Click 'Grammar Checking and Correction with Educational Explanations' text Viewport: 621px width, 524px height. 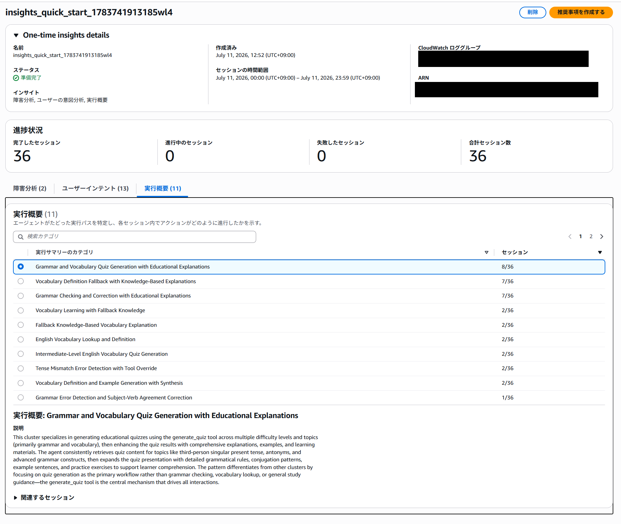point(113,296)
